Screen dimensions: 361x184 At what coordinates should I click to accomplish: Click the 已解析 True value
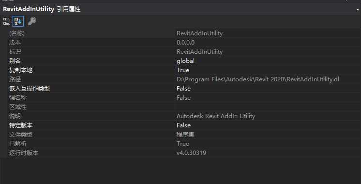[x=183, y=144]
